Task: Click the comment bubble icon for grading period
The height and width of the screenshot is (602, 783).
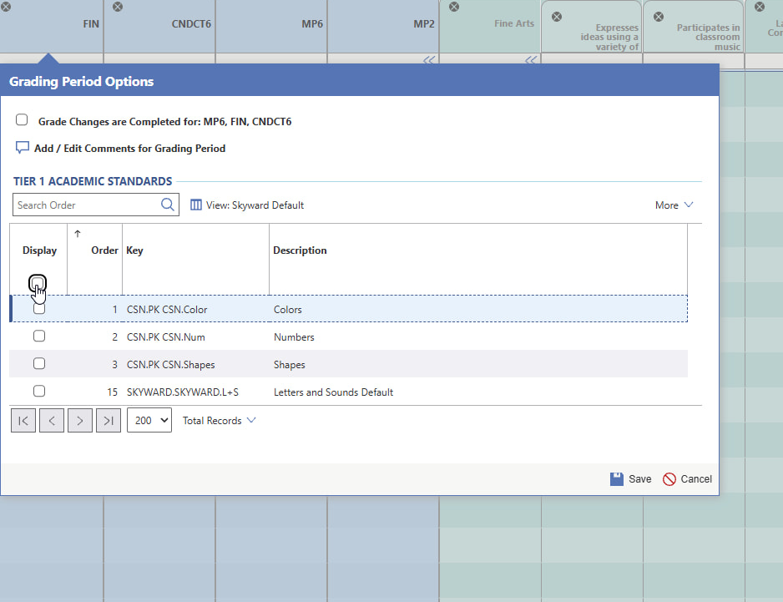Action: [22, 148]
